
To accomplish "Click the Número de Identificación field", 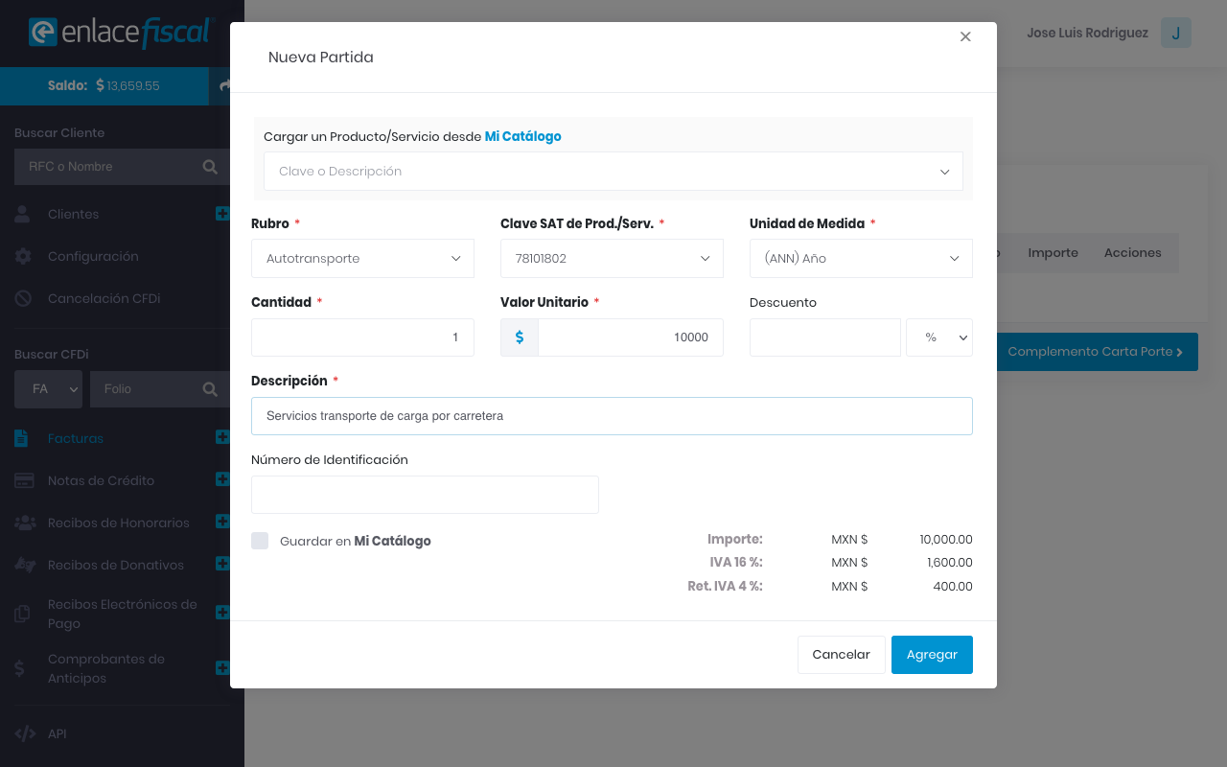I will click(x=425, y=495).
